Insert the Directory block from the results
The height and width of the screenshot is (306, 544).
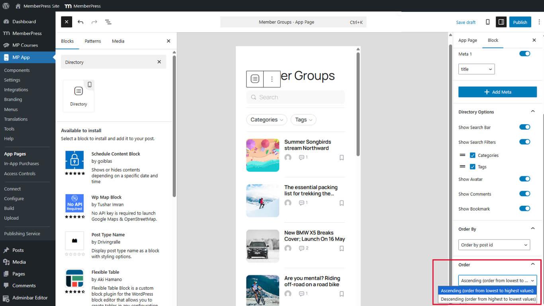point(78,96)
